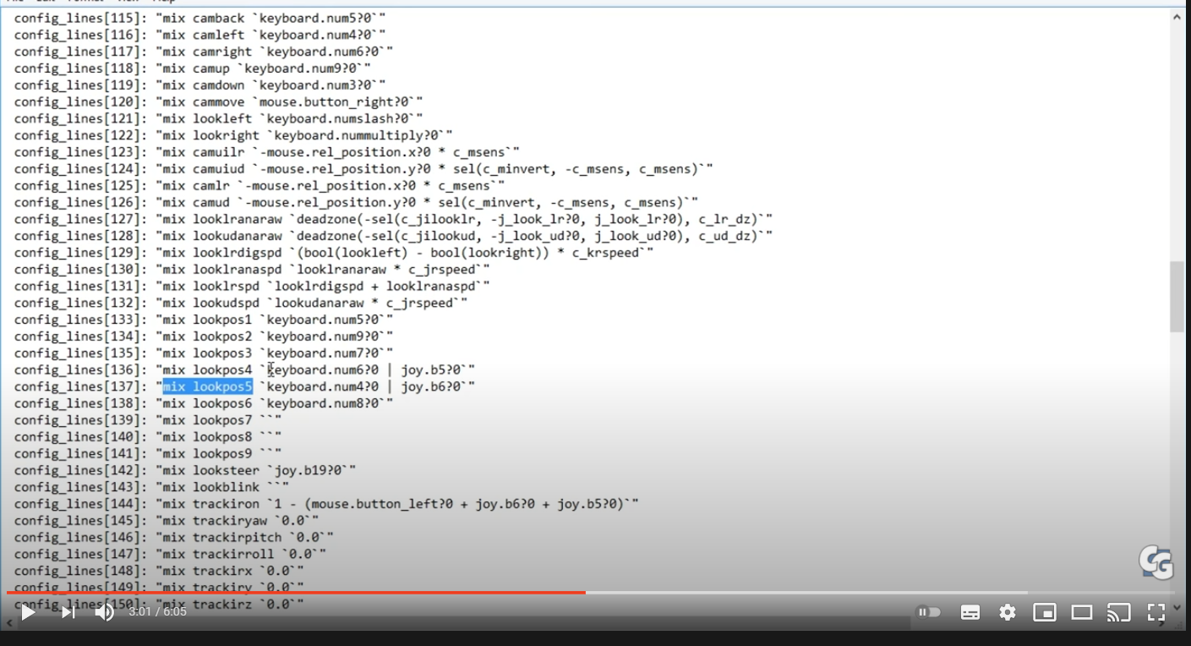Screen dimensions: 1191x646
Task: Mute the video volume
Action: (x=105, y=612)
